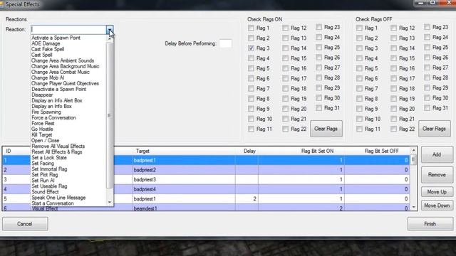This screenshot has height=256, width=456.
Task: Click the Delay column header
Action: pyautogui.click(x=249, y=151)
